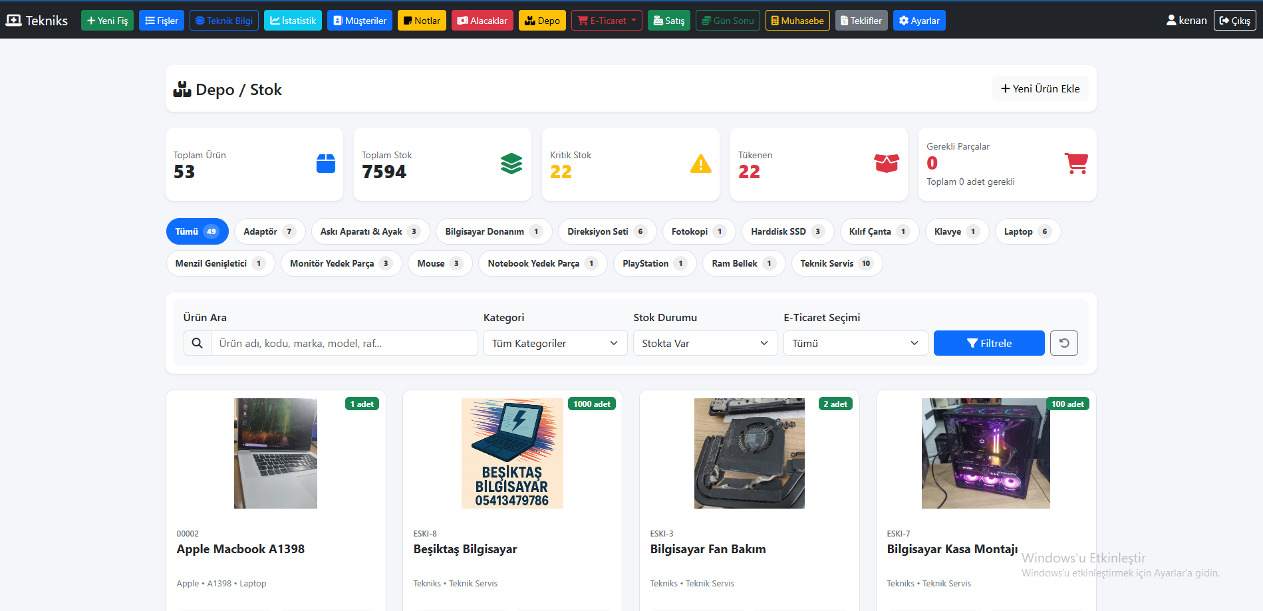Viewport: 1263px width, 611px height.
Task: Click the Tekniks logo in the navbar
Action: tap(37, 21)
